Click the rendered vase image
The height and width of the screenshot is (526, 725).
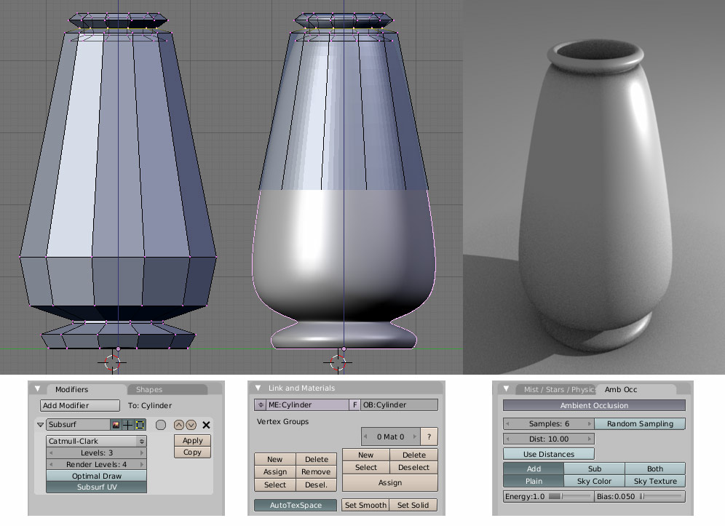594,187
